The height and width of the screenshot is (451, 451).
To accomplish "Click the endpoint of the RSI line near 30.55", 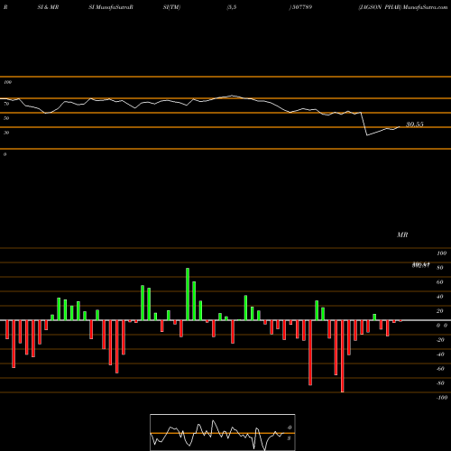I will pos(400,127).
